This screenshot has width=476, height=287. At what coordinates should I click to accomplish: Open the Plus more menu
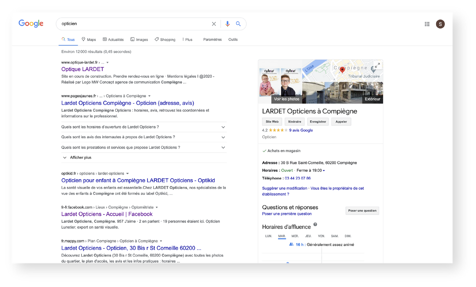(x=187, y=40)
